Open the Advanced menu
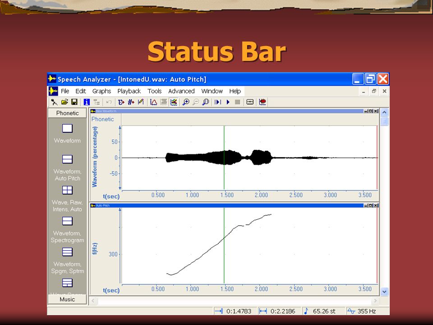 [181, 91]
